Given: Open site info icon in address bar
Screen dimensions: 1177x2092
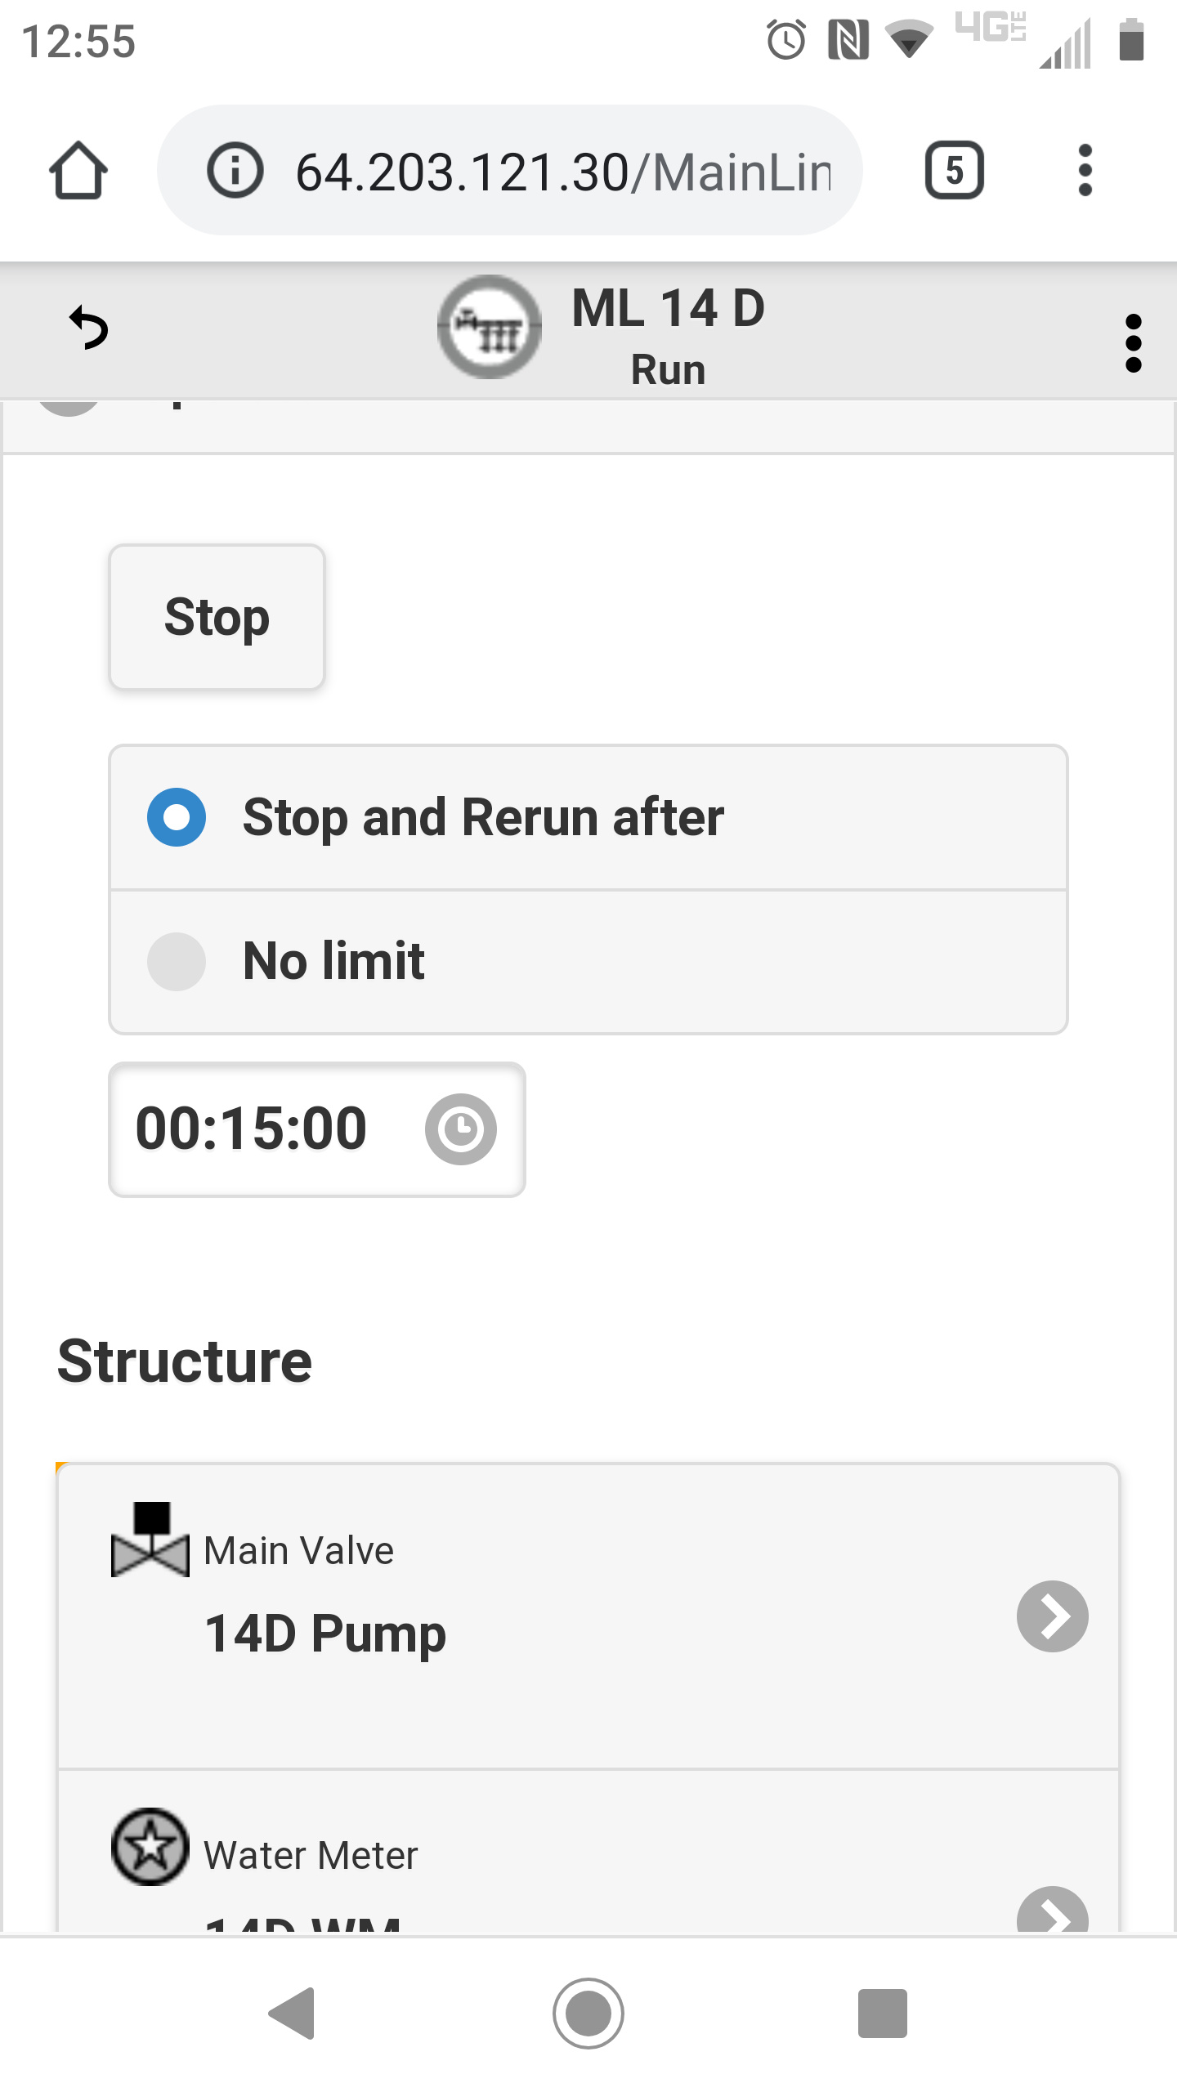Looking at the screenshot, I should tap(235, 171).
